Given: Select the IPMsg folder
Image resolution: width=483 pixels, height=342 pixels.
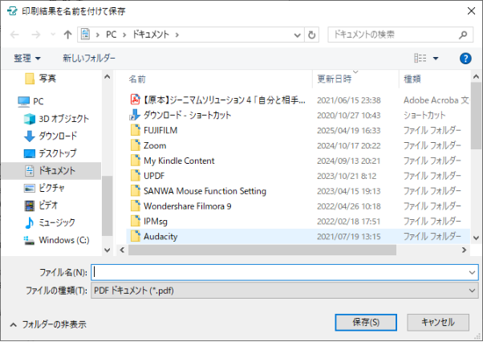Looking at the screenshot, I should [156, 222].
